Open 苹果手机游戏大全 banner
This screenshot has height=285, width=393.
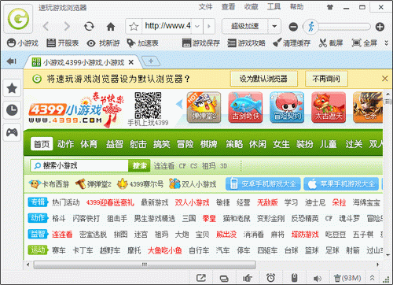click(342, 184)
